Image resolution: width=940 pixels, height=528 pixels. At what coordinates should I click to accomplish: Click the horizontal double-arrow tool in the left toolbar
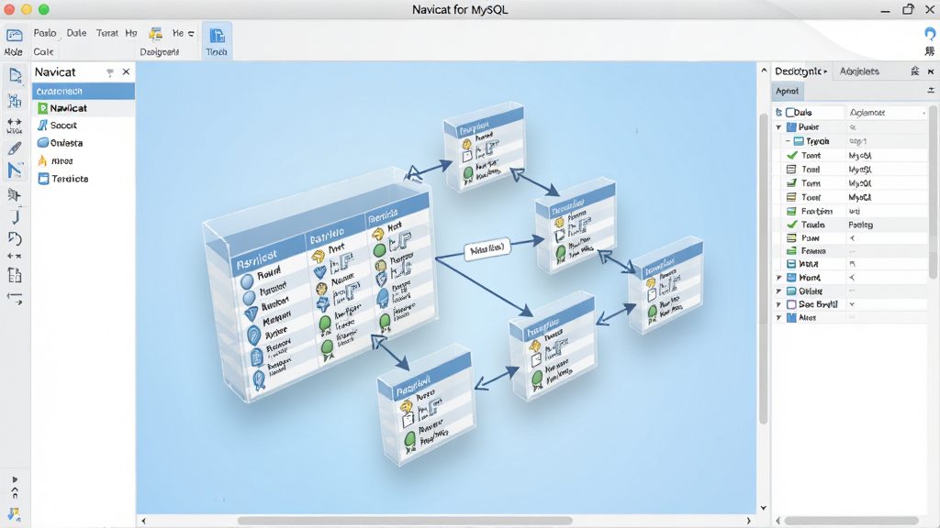tap(15, 125)
